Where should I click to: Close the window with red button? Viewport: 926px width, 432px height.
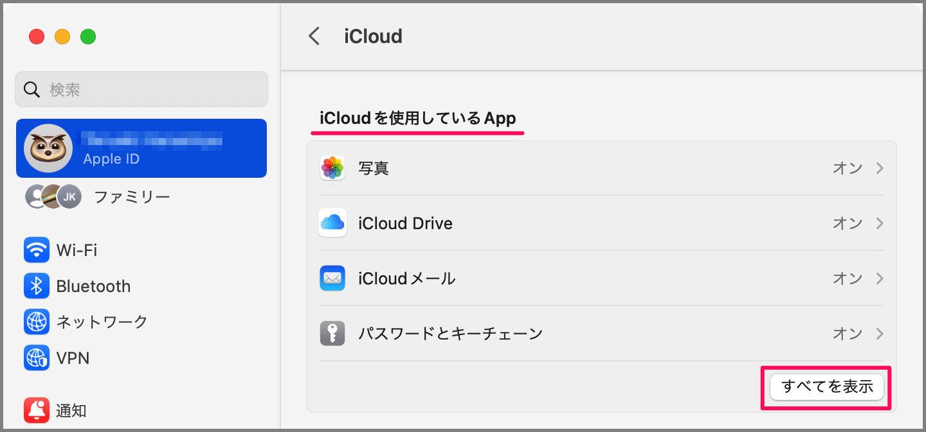37,37
